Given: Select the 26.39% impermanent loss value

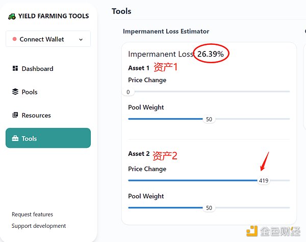Looking at the screenshot, I should (x=210, y=54).
